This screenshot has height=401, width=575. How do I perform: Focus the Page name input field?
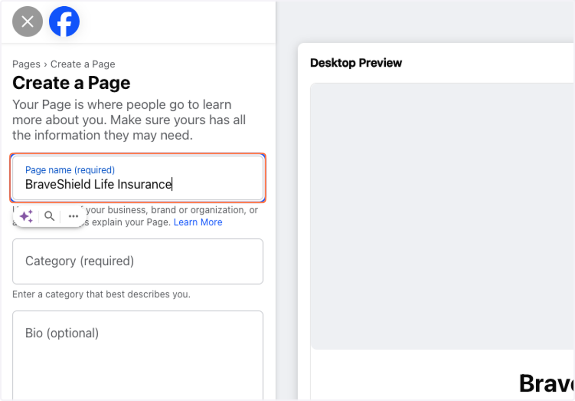click(138, 178)
